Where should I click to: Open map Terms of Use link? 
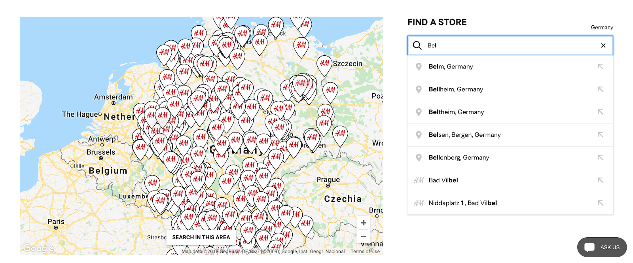[365, 252]
